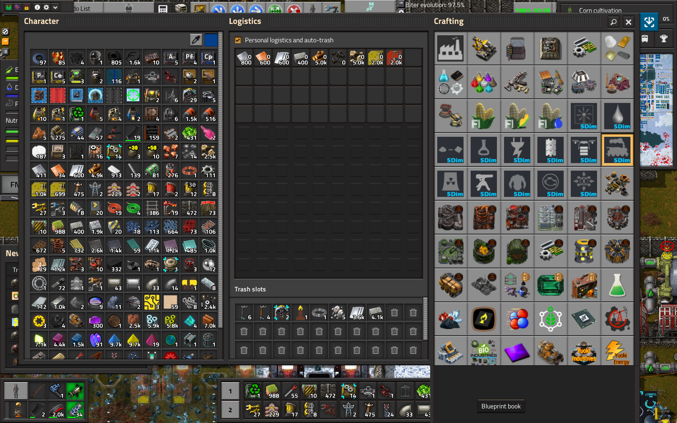This screenshot has height=423, width=677.
Task: Select the science flasks crafting category
Action: [x=484, y=82]
